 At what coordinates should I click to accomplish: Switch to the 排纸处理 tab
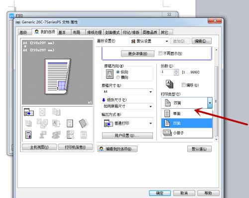click(x=95, y=32)
